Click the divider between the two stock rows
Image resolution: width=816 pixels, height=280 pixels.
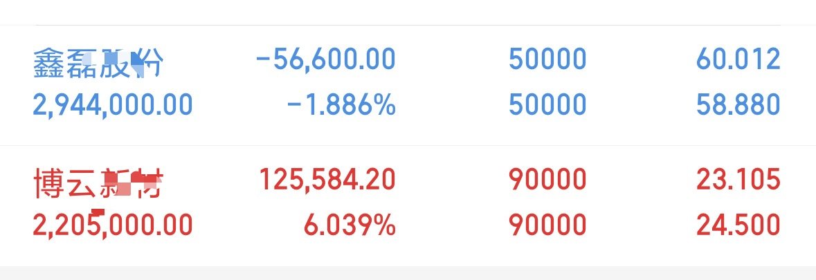point(408,145)
